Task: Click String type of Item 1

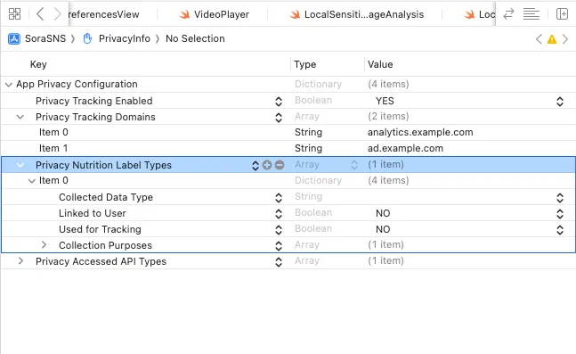Action: 308,148
